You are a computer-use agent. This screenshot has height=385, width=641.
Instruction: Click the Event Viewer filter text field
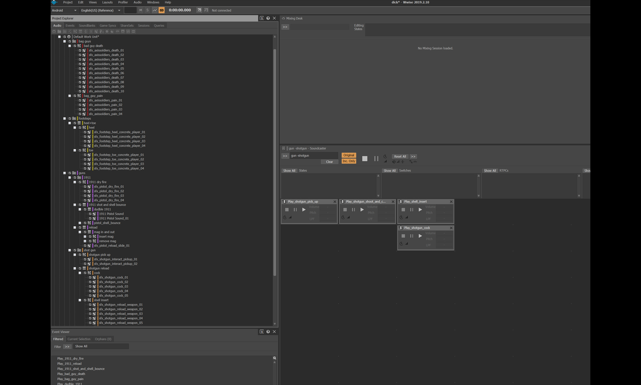pos(101,346)
